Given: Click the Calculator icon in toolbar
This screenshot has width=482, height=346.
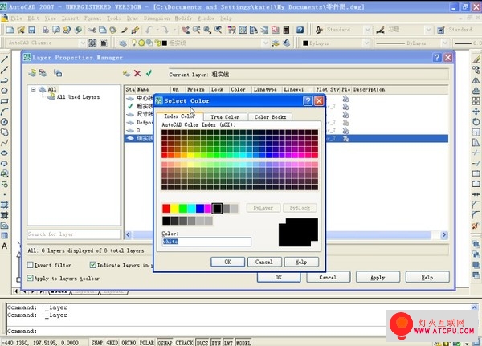Looking at the screenshot, I should 286,30.
